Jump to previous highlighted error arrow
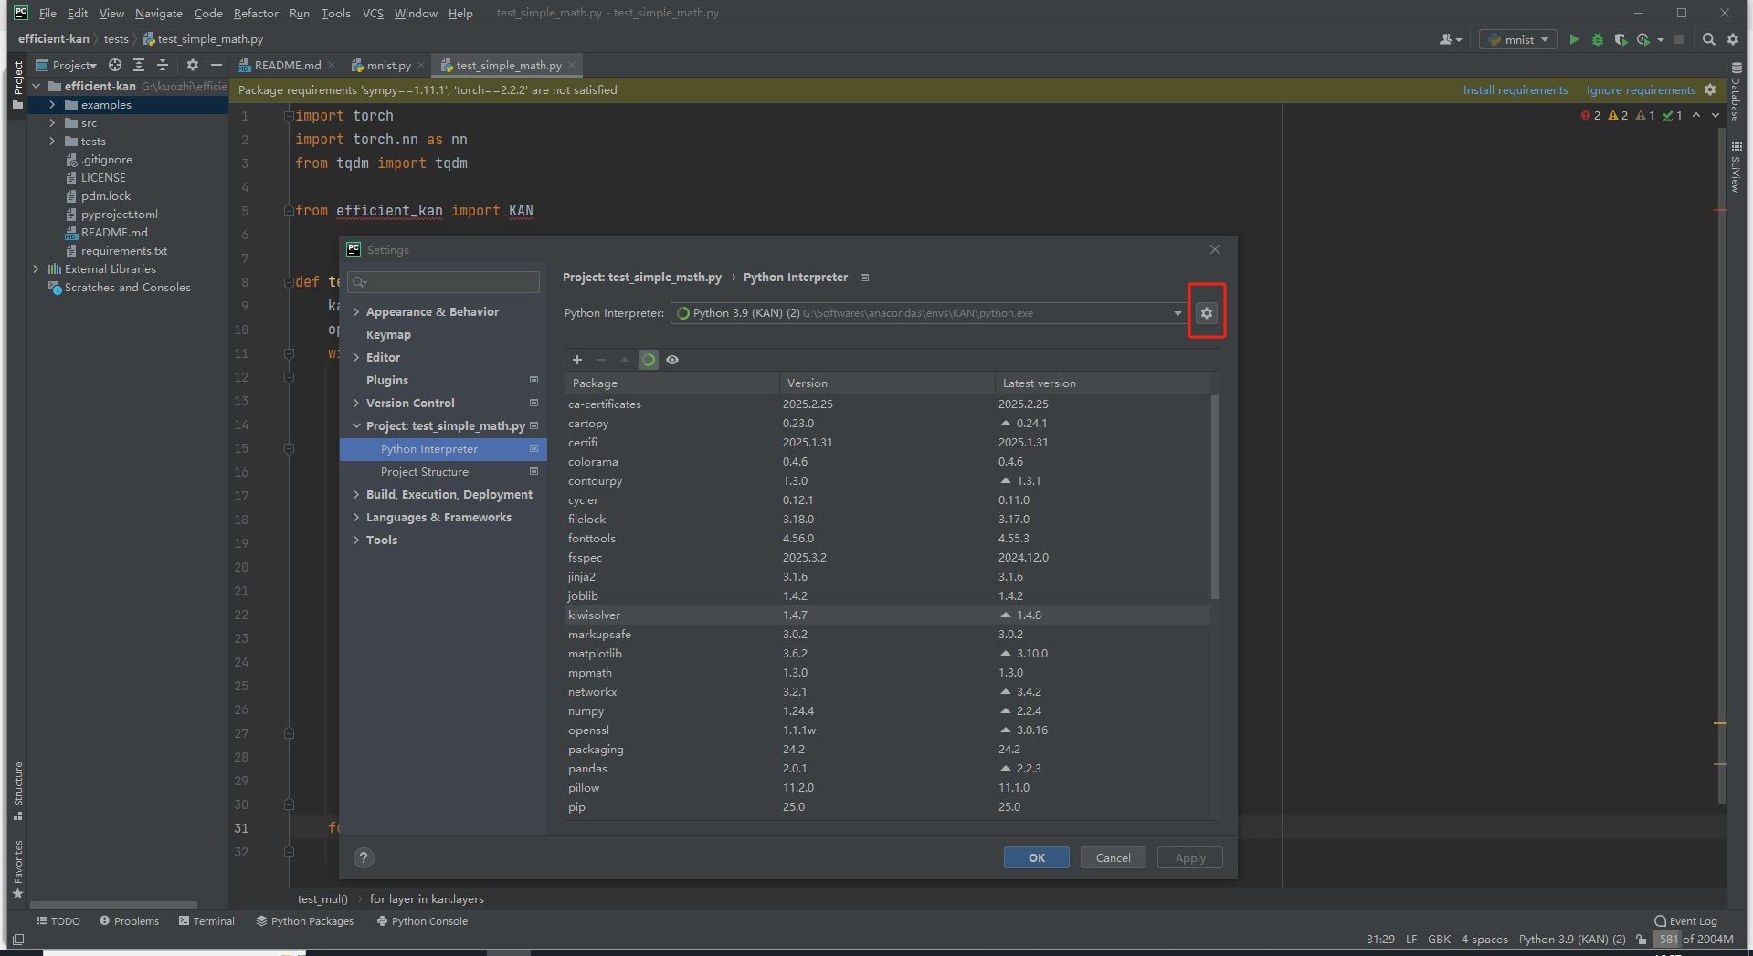 point(1696,115)
